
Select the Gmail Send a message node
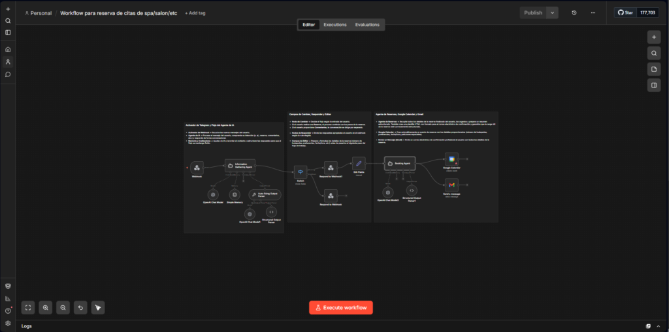tap(452, 185)
